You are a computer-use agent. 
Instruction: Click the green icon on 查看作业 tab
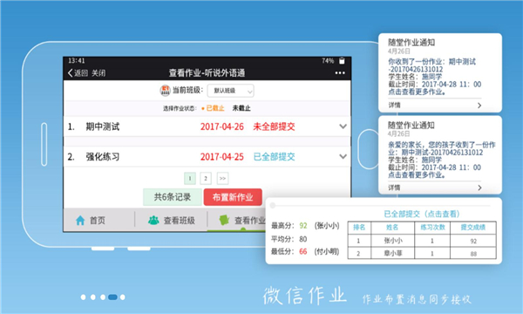(x=224, y=220)
